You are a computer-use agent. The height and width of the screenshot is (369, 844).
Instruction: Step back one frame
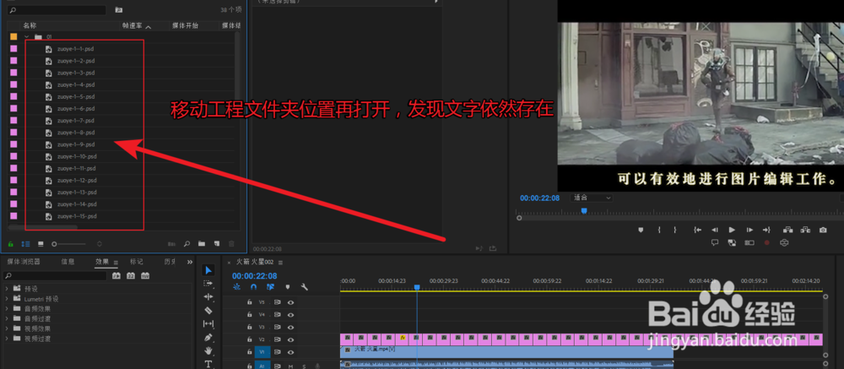pos(715,230)
